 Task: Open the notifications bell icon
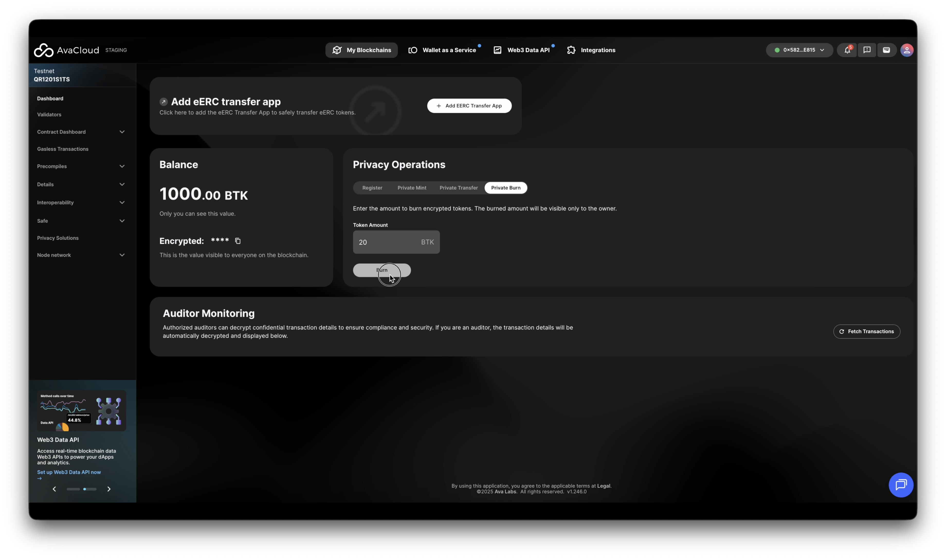pyautogui.click(x=847, y=50)
